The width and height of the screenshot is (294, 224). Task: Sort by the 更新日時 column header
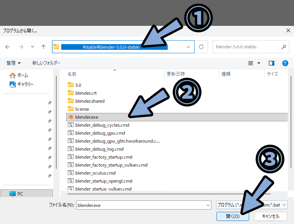click(176, 74)
